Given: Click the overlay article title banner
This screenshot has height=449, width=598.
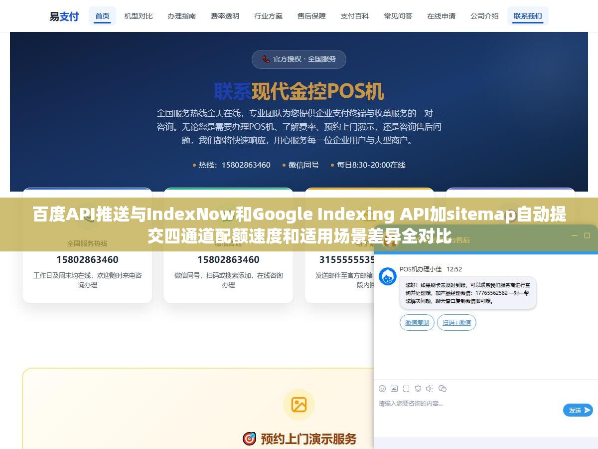Looking at the screenshot, I should (299, 224).
